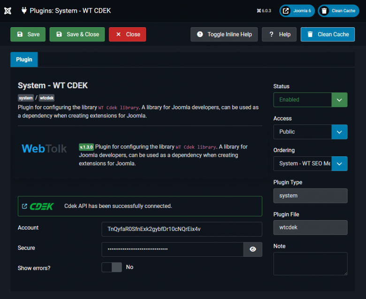The image size is (366, 299).
Task: Click the green Save button
Action: [28, 34]
